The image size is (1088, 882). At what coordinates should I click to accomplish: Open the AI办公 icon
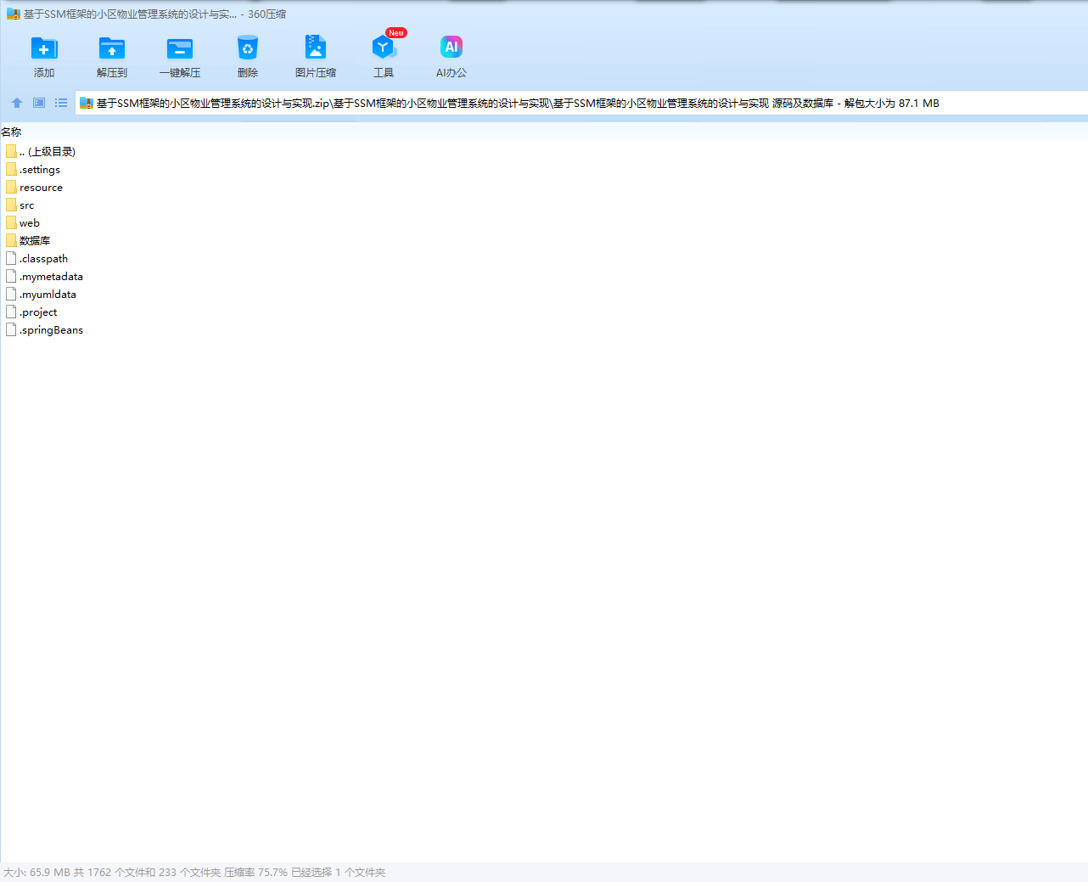[x=451, y=57]
